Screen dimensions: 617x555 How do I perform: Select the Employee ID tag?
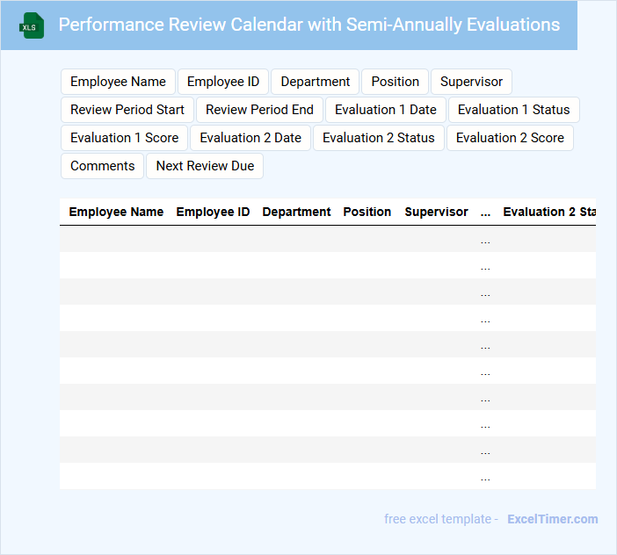(x=223, y=82)
